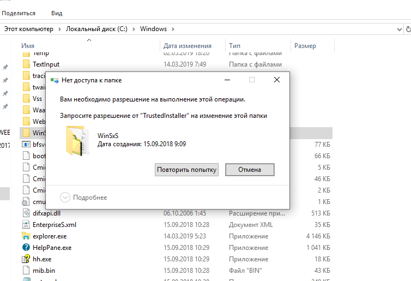Expand the Подробнее details section
Screen dimensions: 411x281
[65, 198]
